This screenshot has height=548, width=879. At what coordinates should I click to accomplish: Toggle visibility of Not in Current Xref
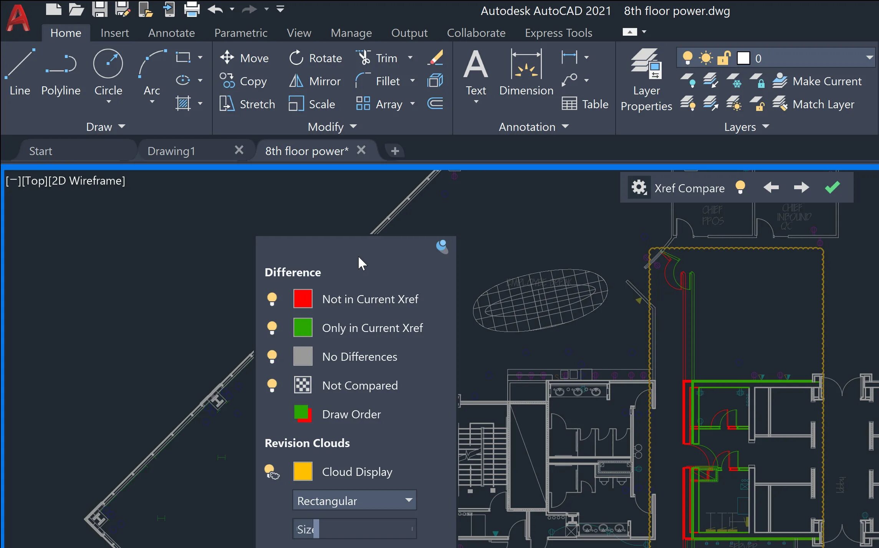click(272, 299)
